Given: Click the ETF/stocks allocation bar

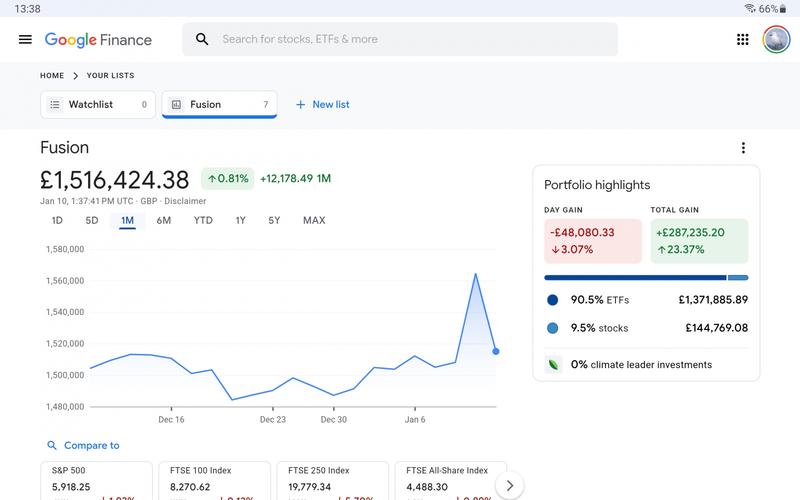Looking at the screenshot, I should (646, 277).
